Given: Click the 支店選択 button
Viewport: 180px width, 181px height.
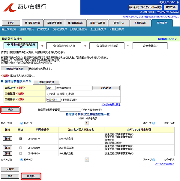Looking at the screenshot, I should coord(106,88).
